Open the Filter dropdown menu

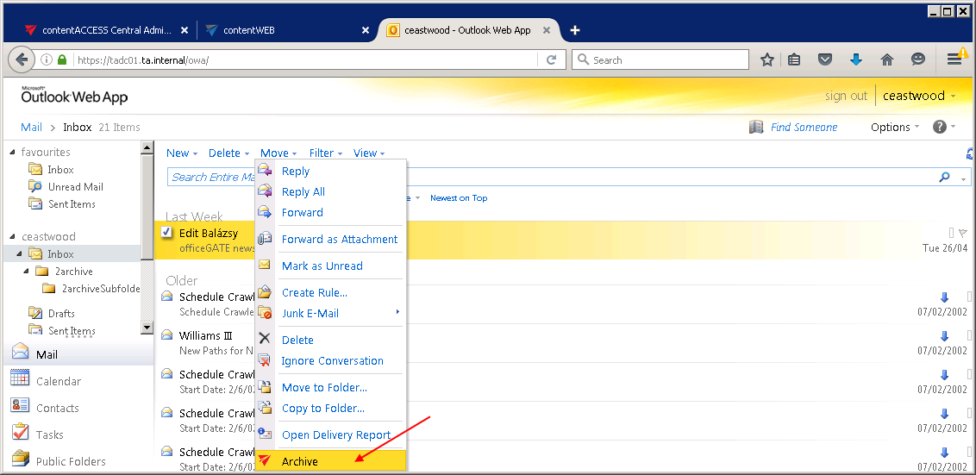[x=326, y=153]
